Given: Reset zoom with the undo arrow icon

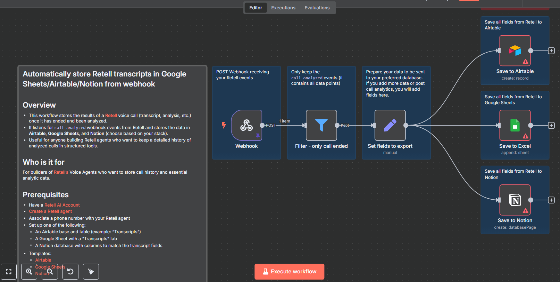Looking at the screenshot, I should 70,272.
